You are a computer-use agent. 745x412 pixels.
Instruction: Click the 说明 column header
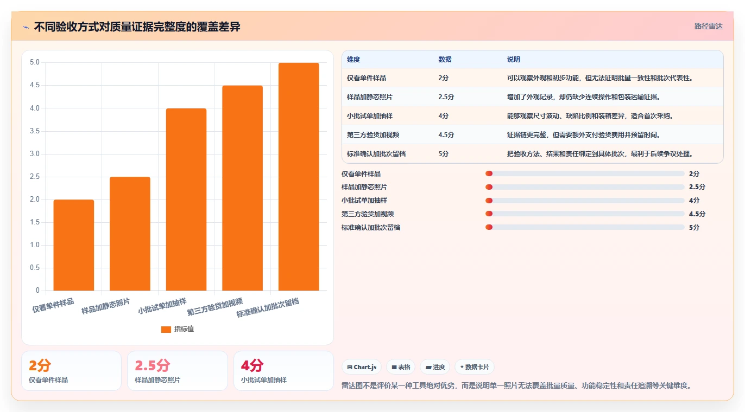pyautogui.click(x=514, y=60)
